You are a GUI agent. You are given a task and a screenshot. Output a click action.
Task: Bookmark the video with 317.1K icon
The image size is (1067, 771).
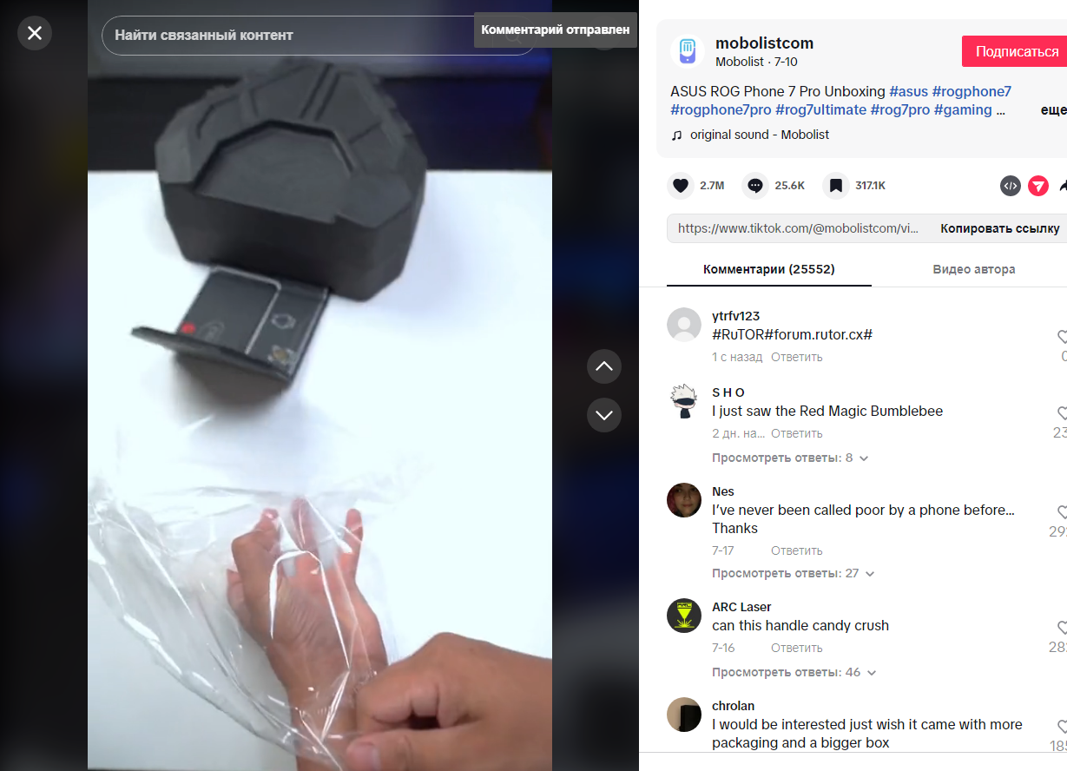click(x=835, y=186)
